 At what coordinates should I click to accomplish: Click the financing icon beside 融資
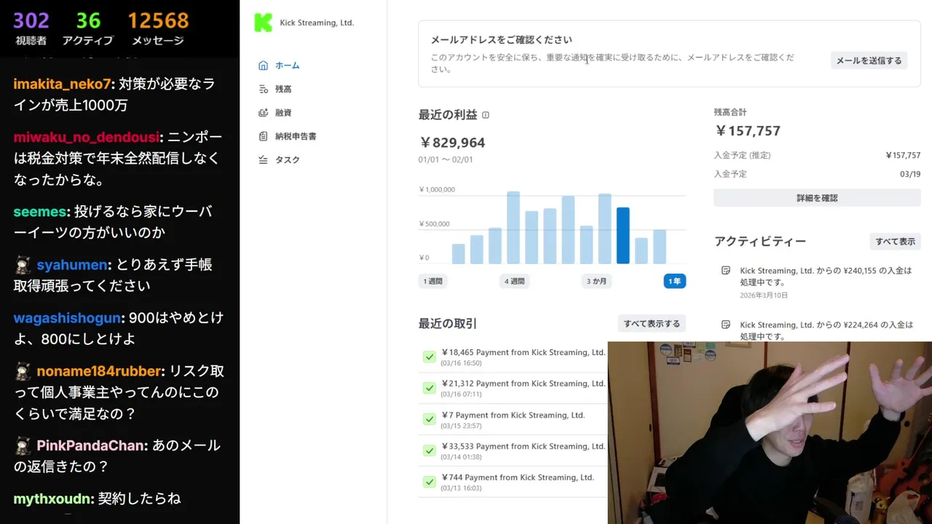pyautogui.click(x=264, y=113)
